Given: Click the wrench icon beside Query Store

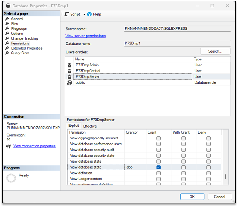Looking at the screenshot, I should click(7, 53).
